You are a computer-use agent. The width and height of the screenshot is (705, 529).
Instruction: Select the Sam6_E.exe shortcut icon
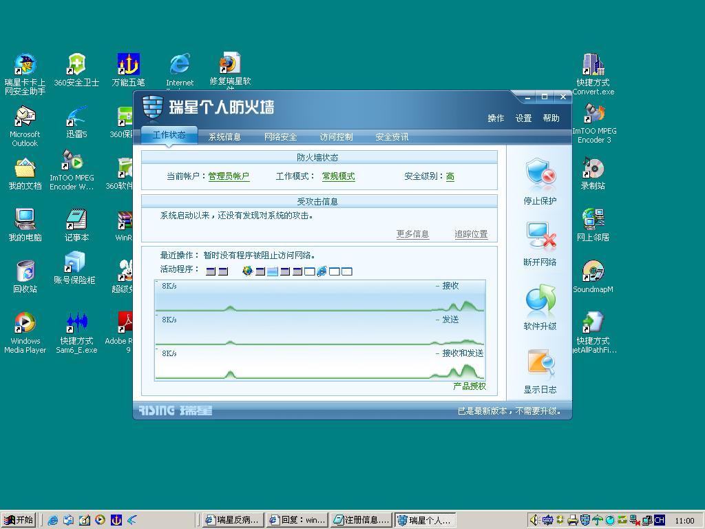point(76,333)
